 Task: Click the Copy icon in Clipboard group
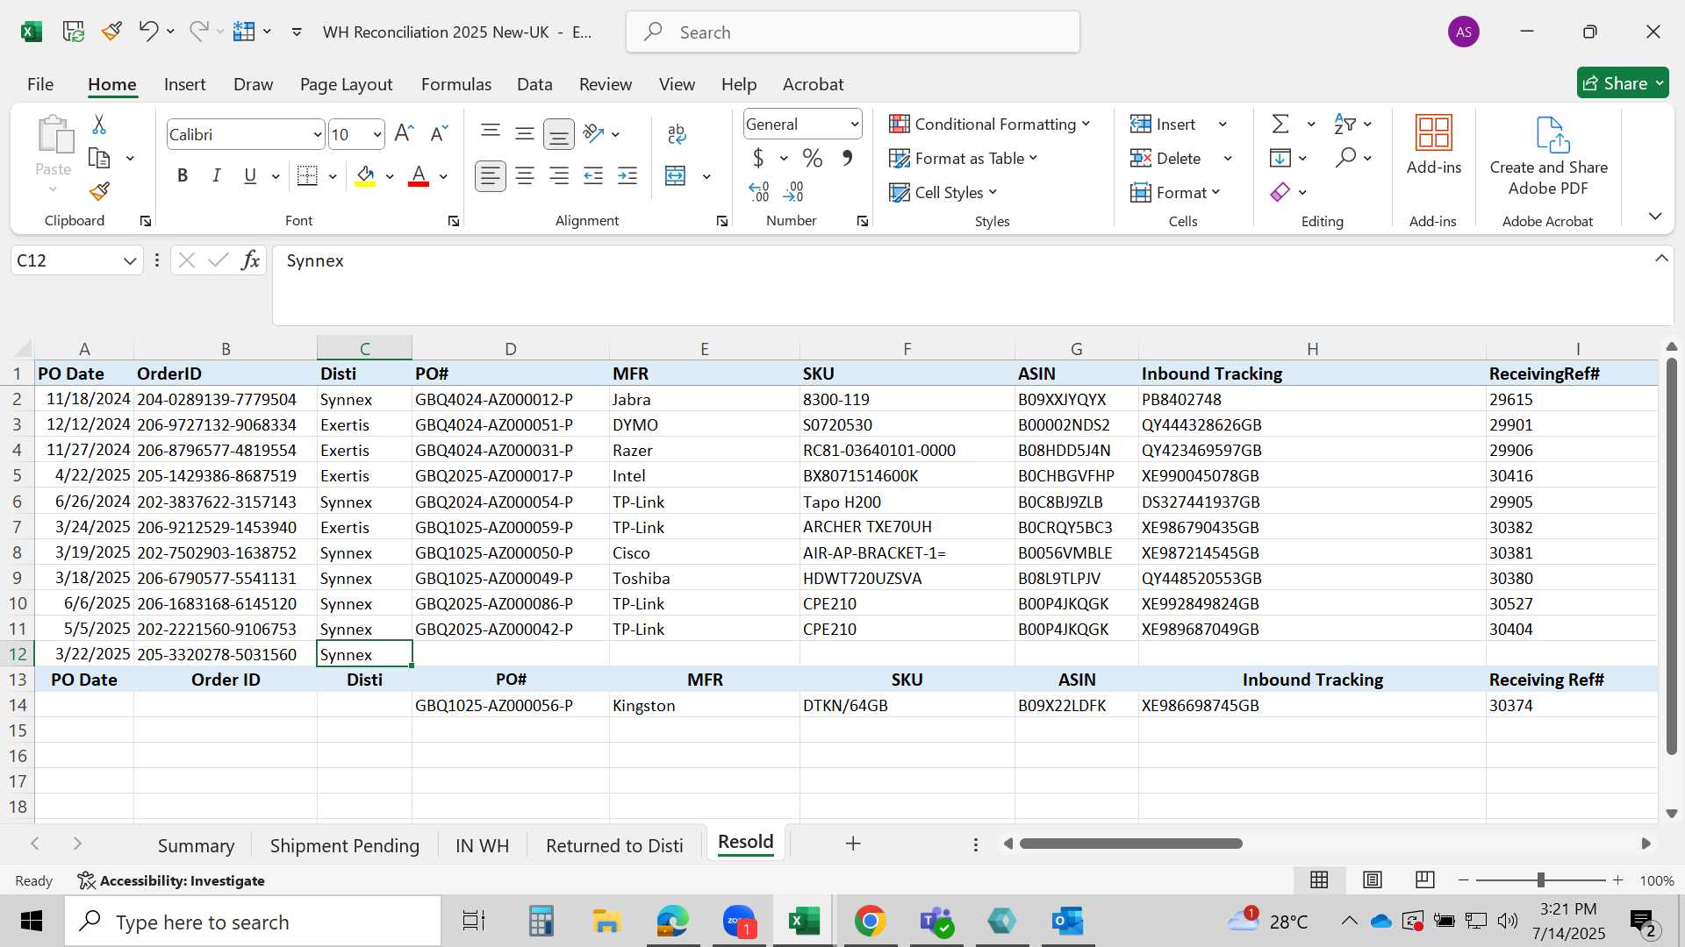pyautogui.click(x=99, y=159)
